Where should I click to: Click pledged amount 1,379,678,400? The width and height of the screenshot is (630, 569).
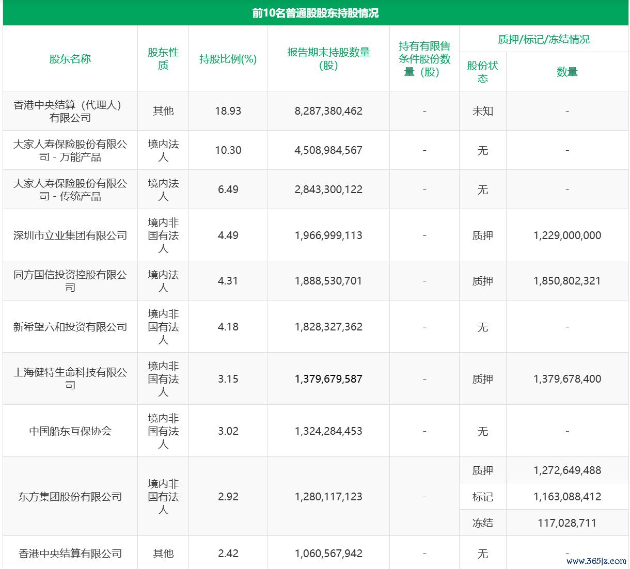pyautogui.click(x=567, y=379)
